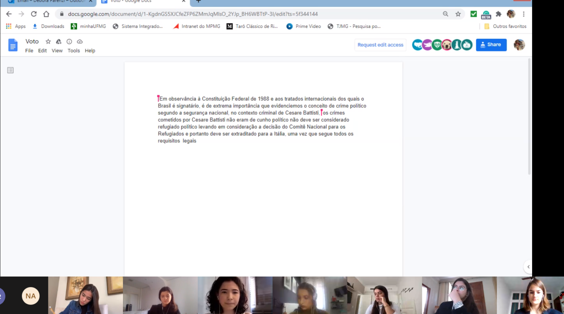Open the Tools menu

73,51
